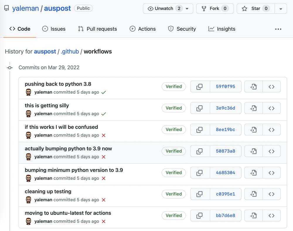The height and width of the screenshot is (231, 293).
Task: Click yaleman avatar on 'if this works' commit
Action: pyautogui.click(x=28, y=135)
